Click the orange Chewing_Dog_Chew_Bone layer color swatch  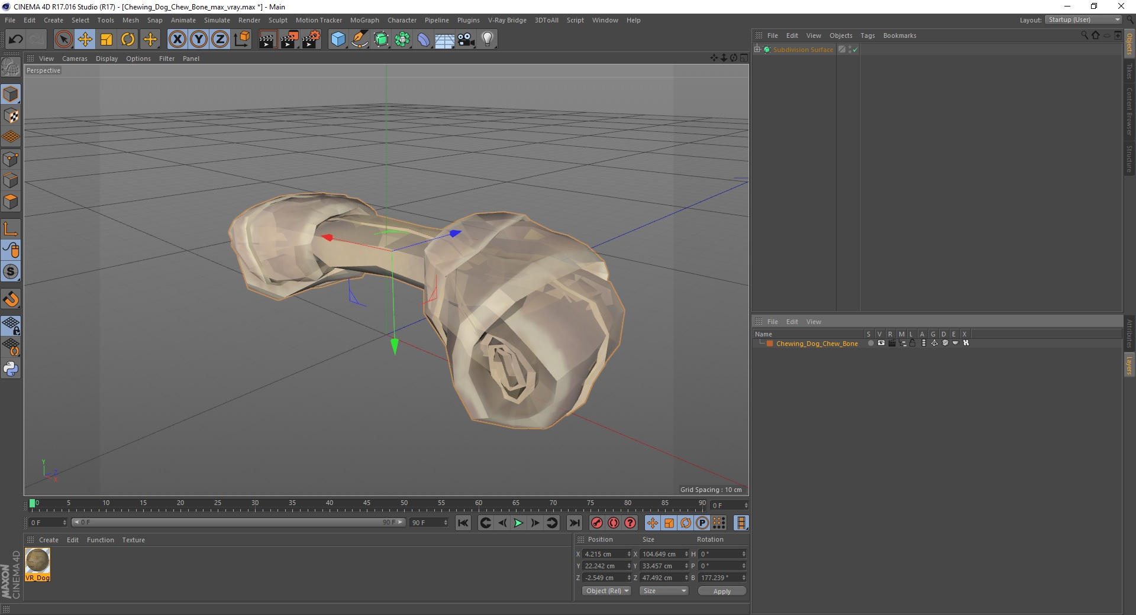pyautogui.click(x=770, y=344)
